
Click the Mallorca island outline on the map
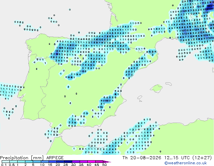(x=156, y=89)
